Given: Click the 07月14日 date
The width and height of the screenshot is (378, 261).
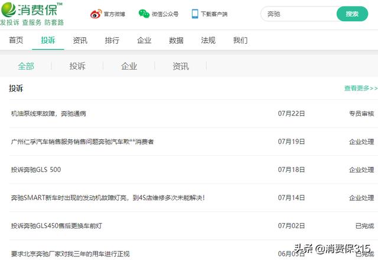Looking at the screenshot, I should pos(291,198).
